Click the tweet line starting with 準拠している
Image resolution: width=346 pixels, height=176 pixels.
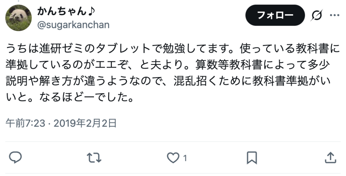tap(168, 65)
